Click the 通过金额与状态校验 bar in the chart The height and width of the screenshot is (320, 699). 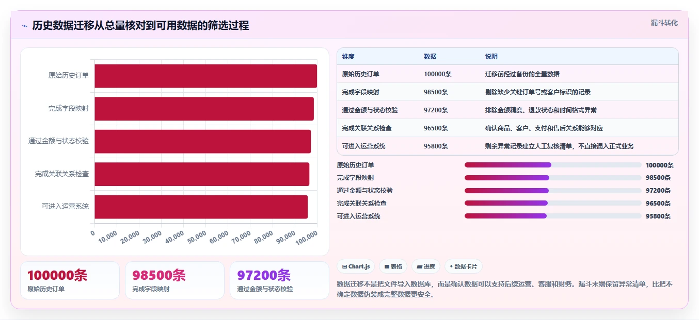(202, 141)
